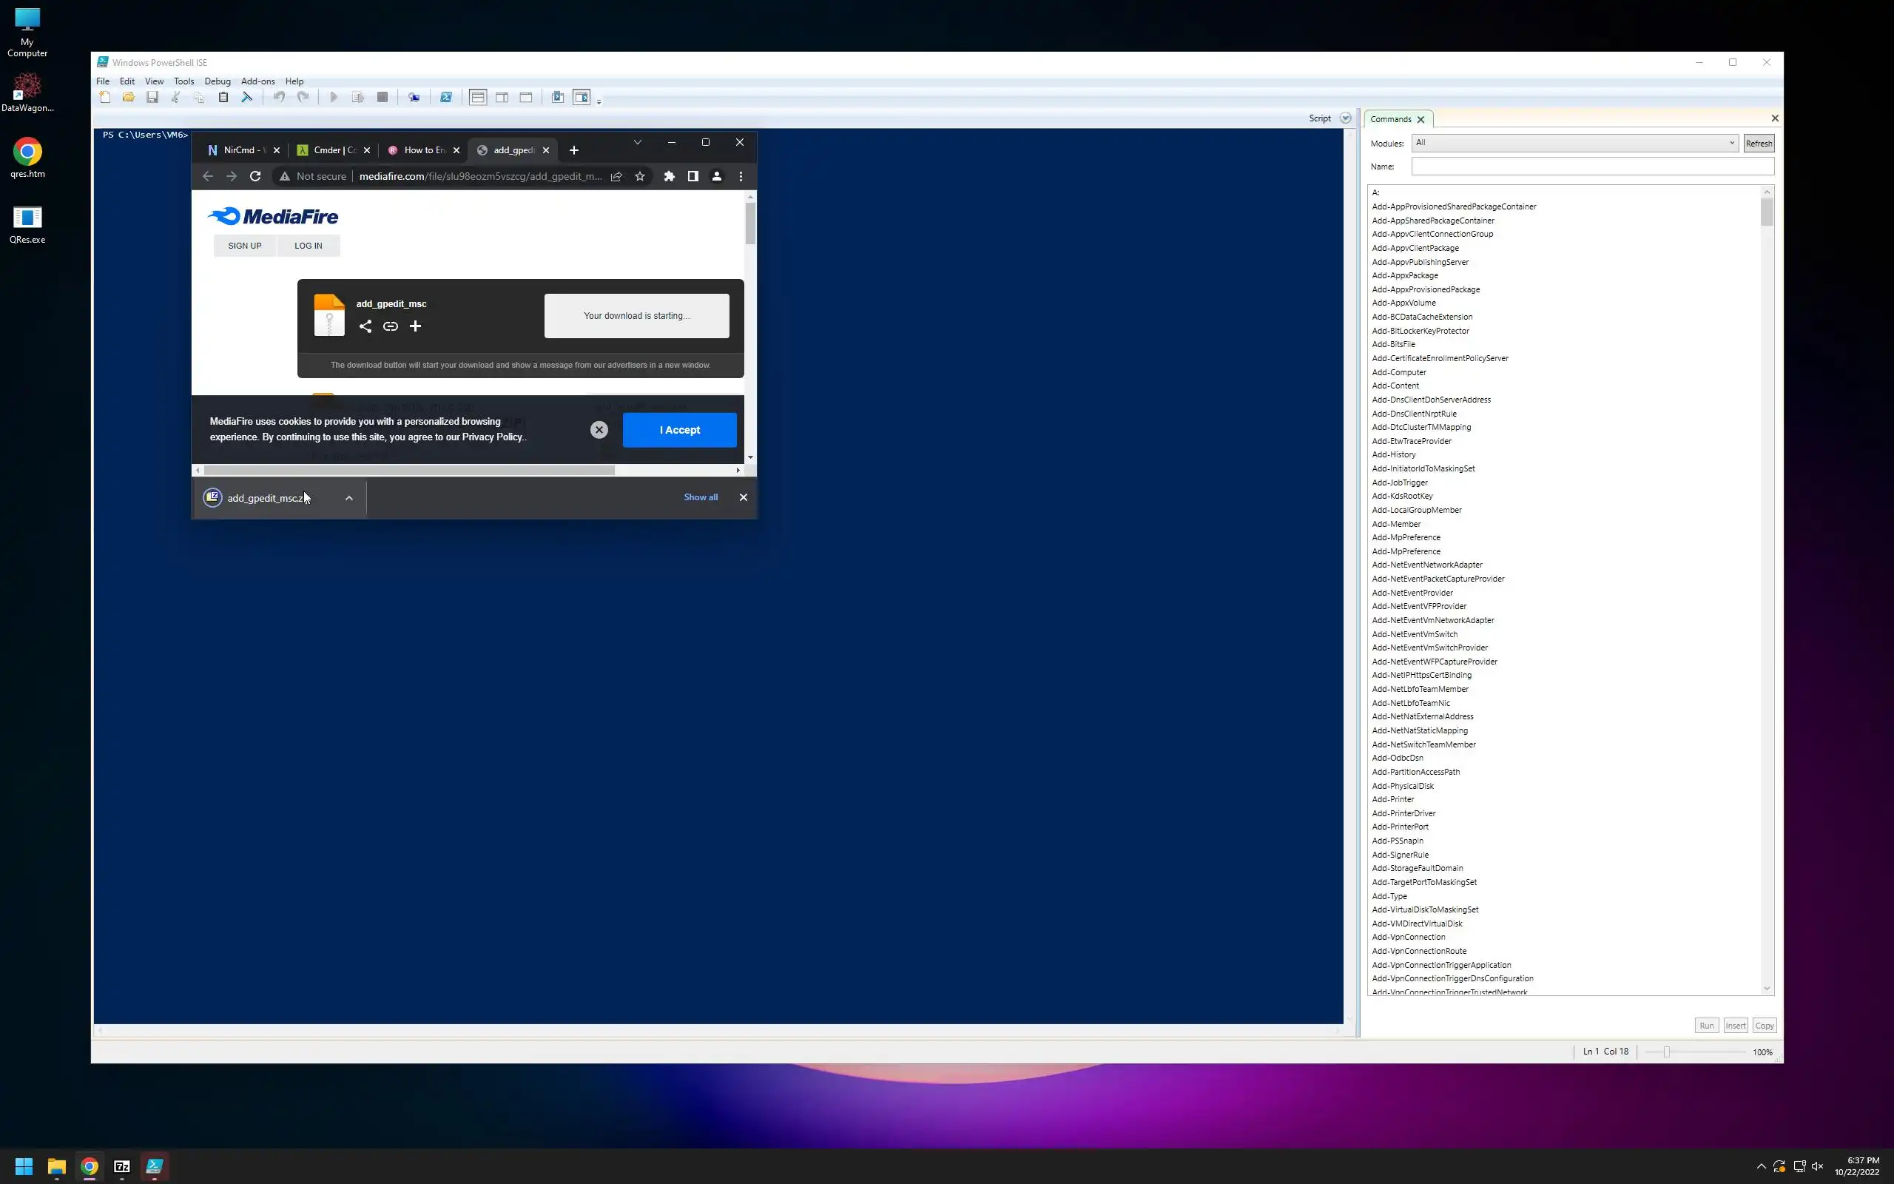The image size is (1894, 1184).
Task: Click the Clear Console Pane icon
Action: coord(247,97)
